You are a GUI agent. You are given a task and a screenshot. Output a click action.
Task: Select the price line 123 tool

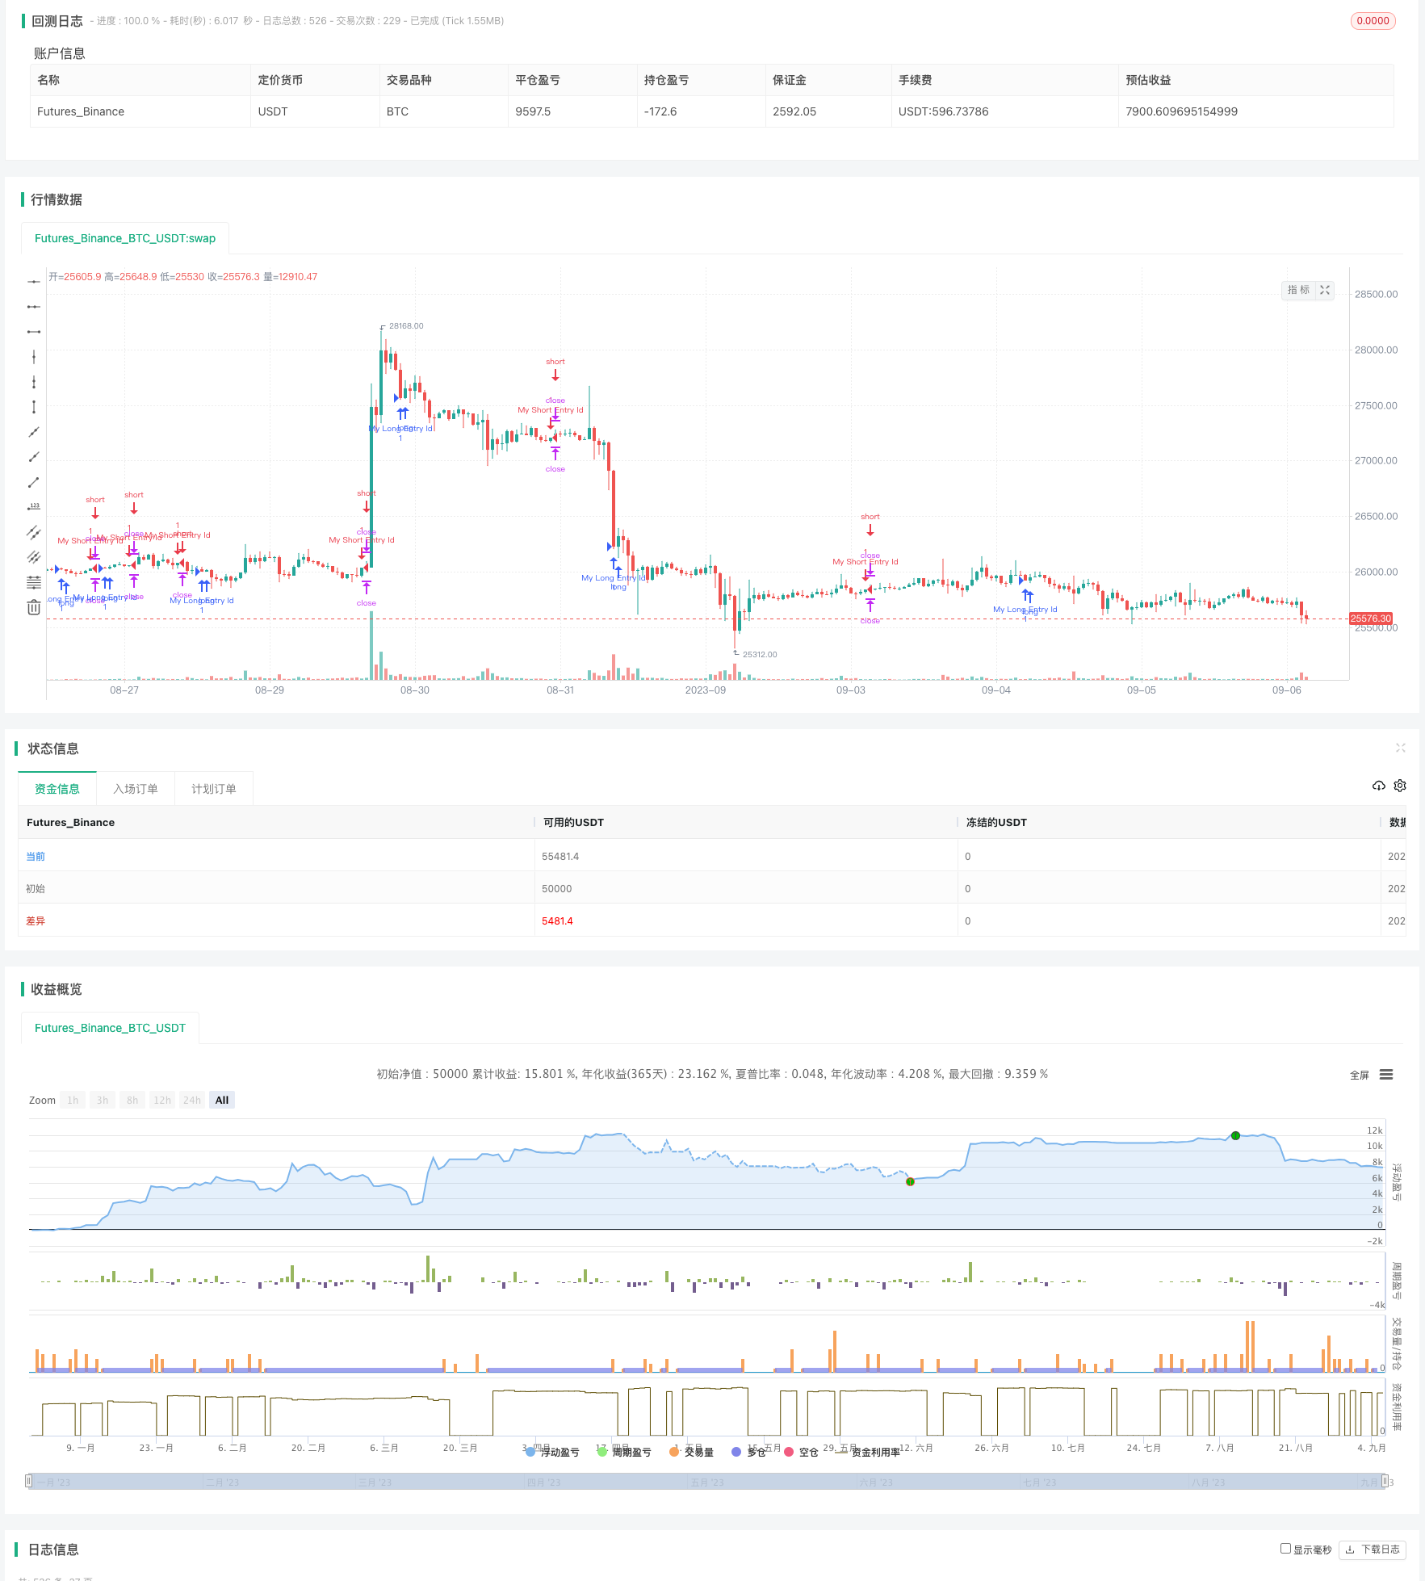(x=33, y=507)
